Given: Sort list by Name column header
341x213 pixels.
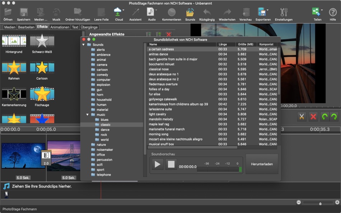Looking at the screenshot, I should (x=182, y=44).
